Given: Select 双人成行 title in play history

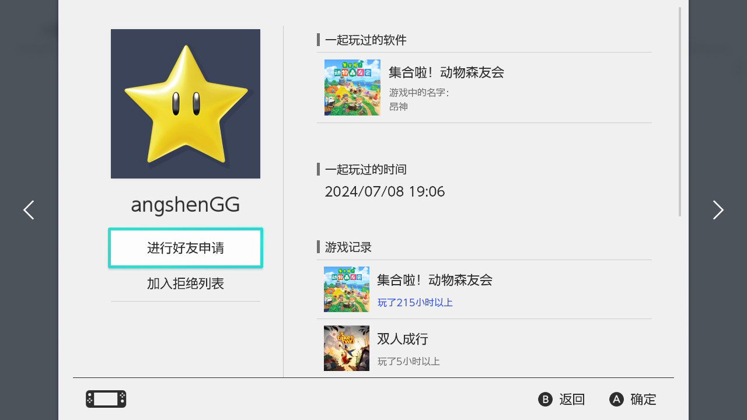Looking at the screenshot, I should pyautogui.click(x=403, y=339).
